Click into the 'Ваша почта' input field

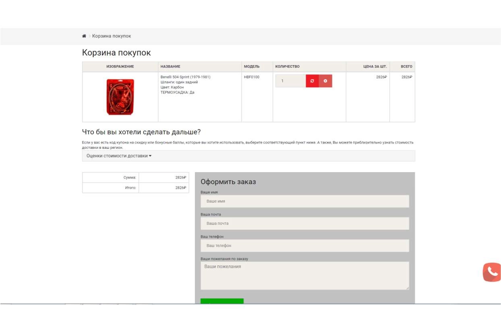pos(305,223)
